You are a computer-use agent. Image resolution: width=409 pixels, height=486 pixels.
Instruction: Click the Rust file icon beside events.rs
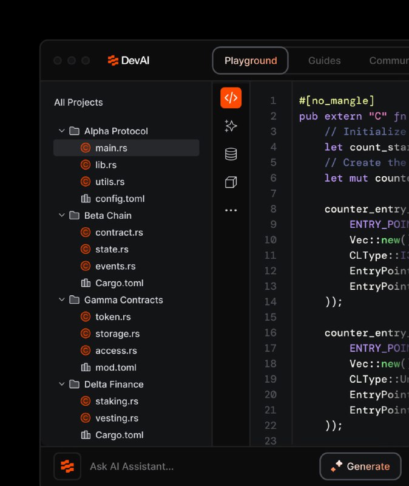coord(86,266)
